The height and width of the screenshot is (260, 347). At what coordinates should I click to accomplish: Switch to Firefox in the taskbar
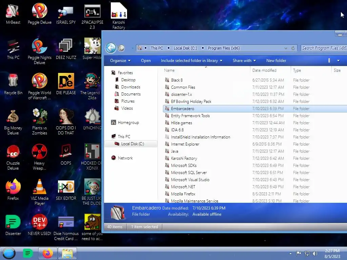(x=48, y=253)
